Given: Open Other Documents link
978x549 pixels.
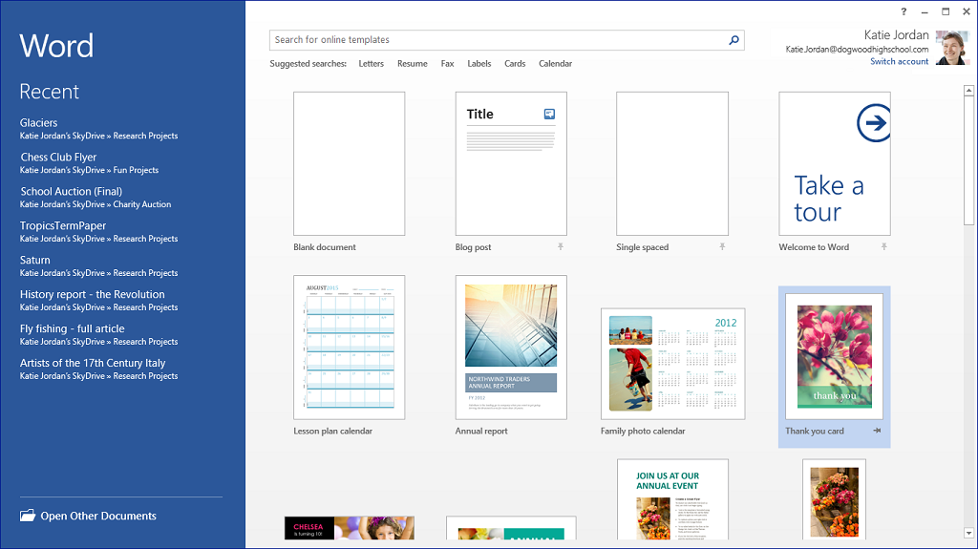Looking at the screenshot, I should pos(98,516).
